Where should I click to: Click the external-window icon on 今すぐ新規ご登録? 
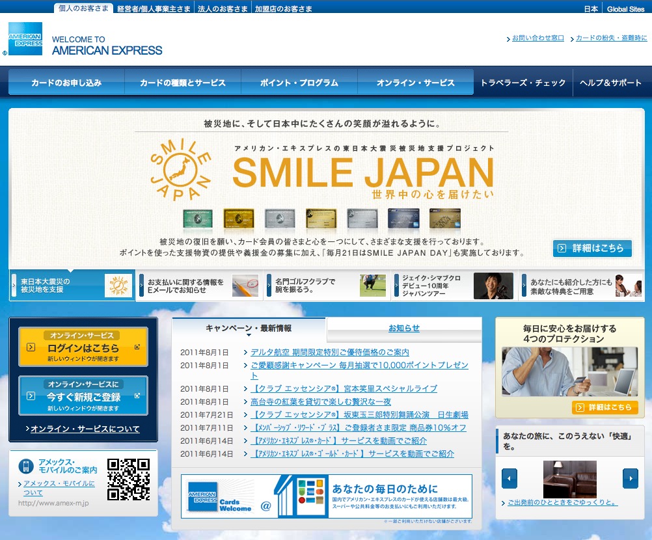pyautogui.click(x=137, y=396)
